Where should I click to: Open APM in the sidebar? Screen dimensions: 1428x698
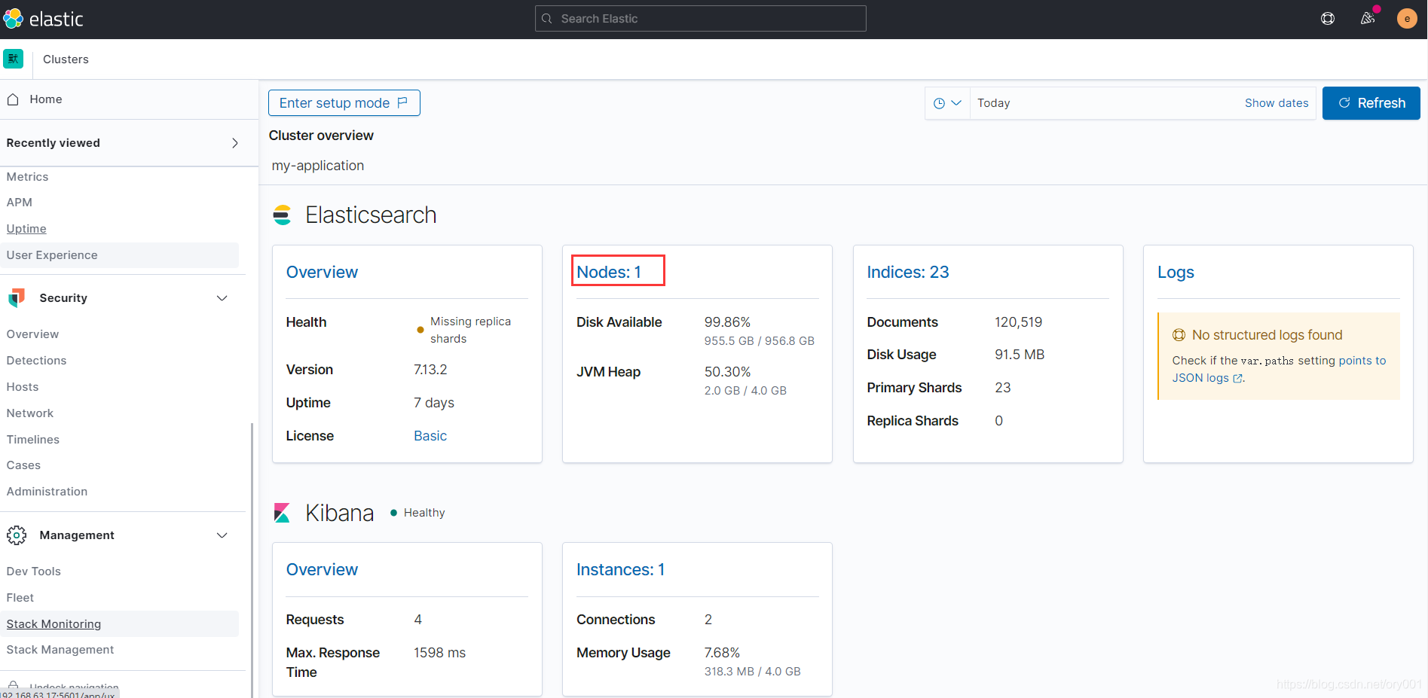click(20, 203)
